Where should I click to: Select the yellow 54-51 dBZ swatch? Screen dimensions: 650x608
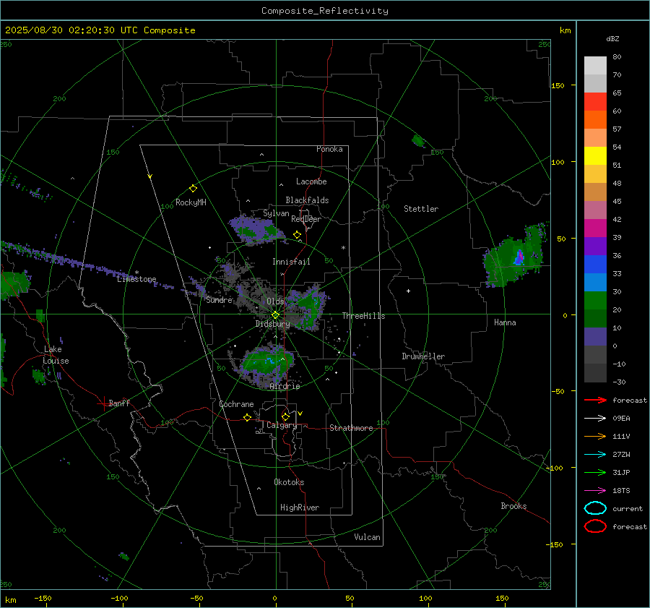point(595,156)
